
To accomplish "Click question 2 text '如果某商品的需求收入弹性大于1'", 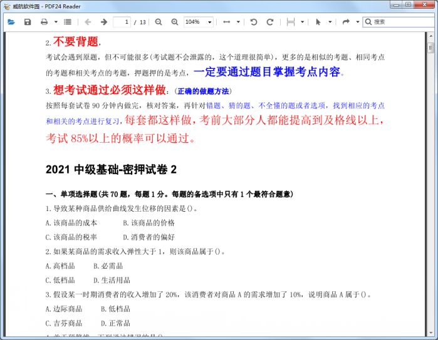I will [x=108, y=252].
